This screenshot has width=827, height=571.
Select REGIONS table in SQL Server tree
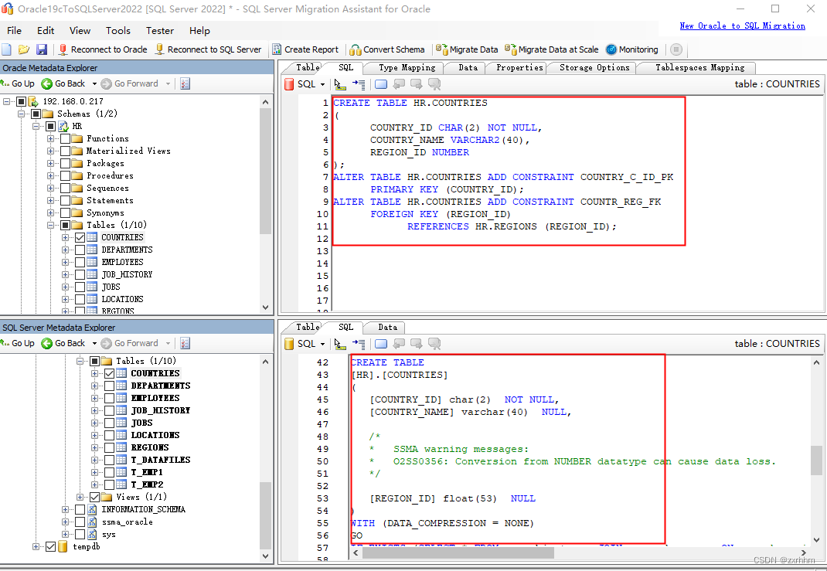tap(150, 447)
